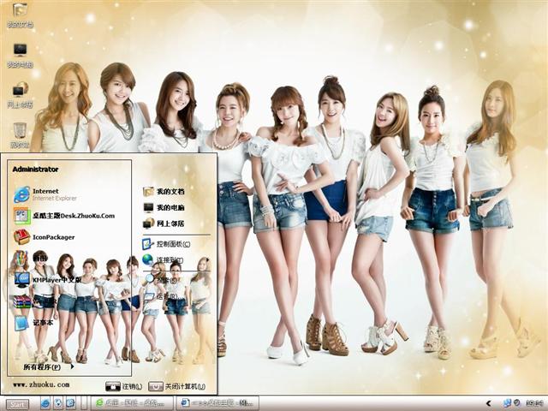Click the taskbar clock
The width and height of the screenshot is (548, 411).
click(x=535, y=403)
